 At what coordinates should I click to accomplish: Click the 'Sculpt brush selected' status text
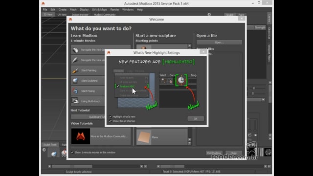point(78,172)
